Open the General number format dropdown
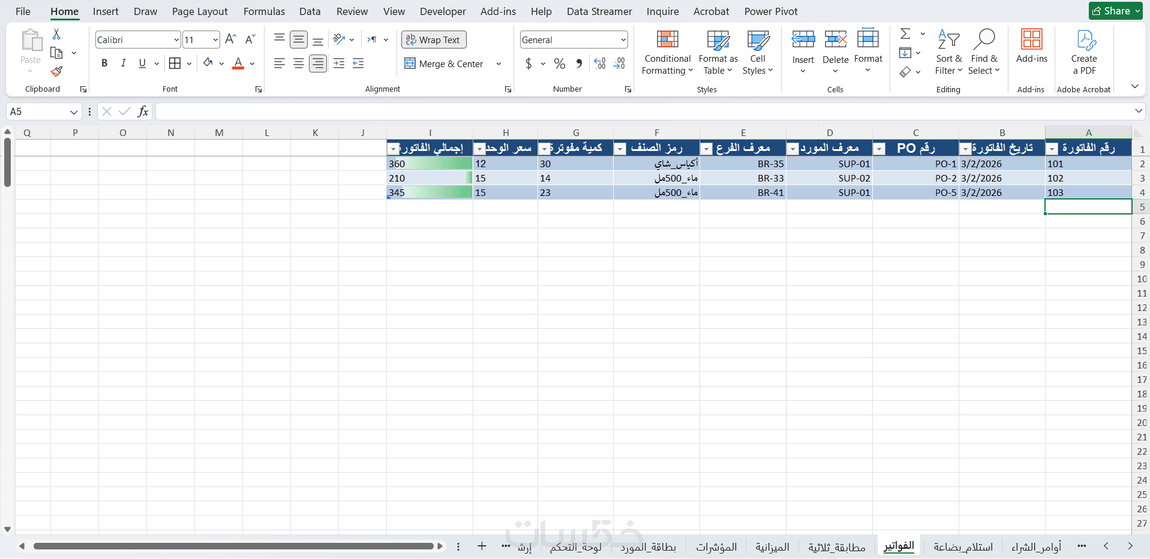The image size is (1150, 559). [x=623, y=40]
